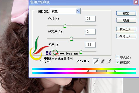Click the 取消 button

point(126,20)
